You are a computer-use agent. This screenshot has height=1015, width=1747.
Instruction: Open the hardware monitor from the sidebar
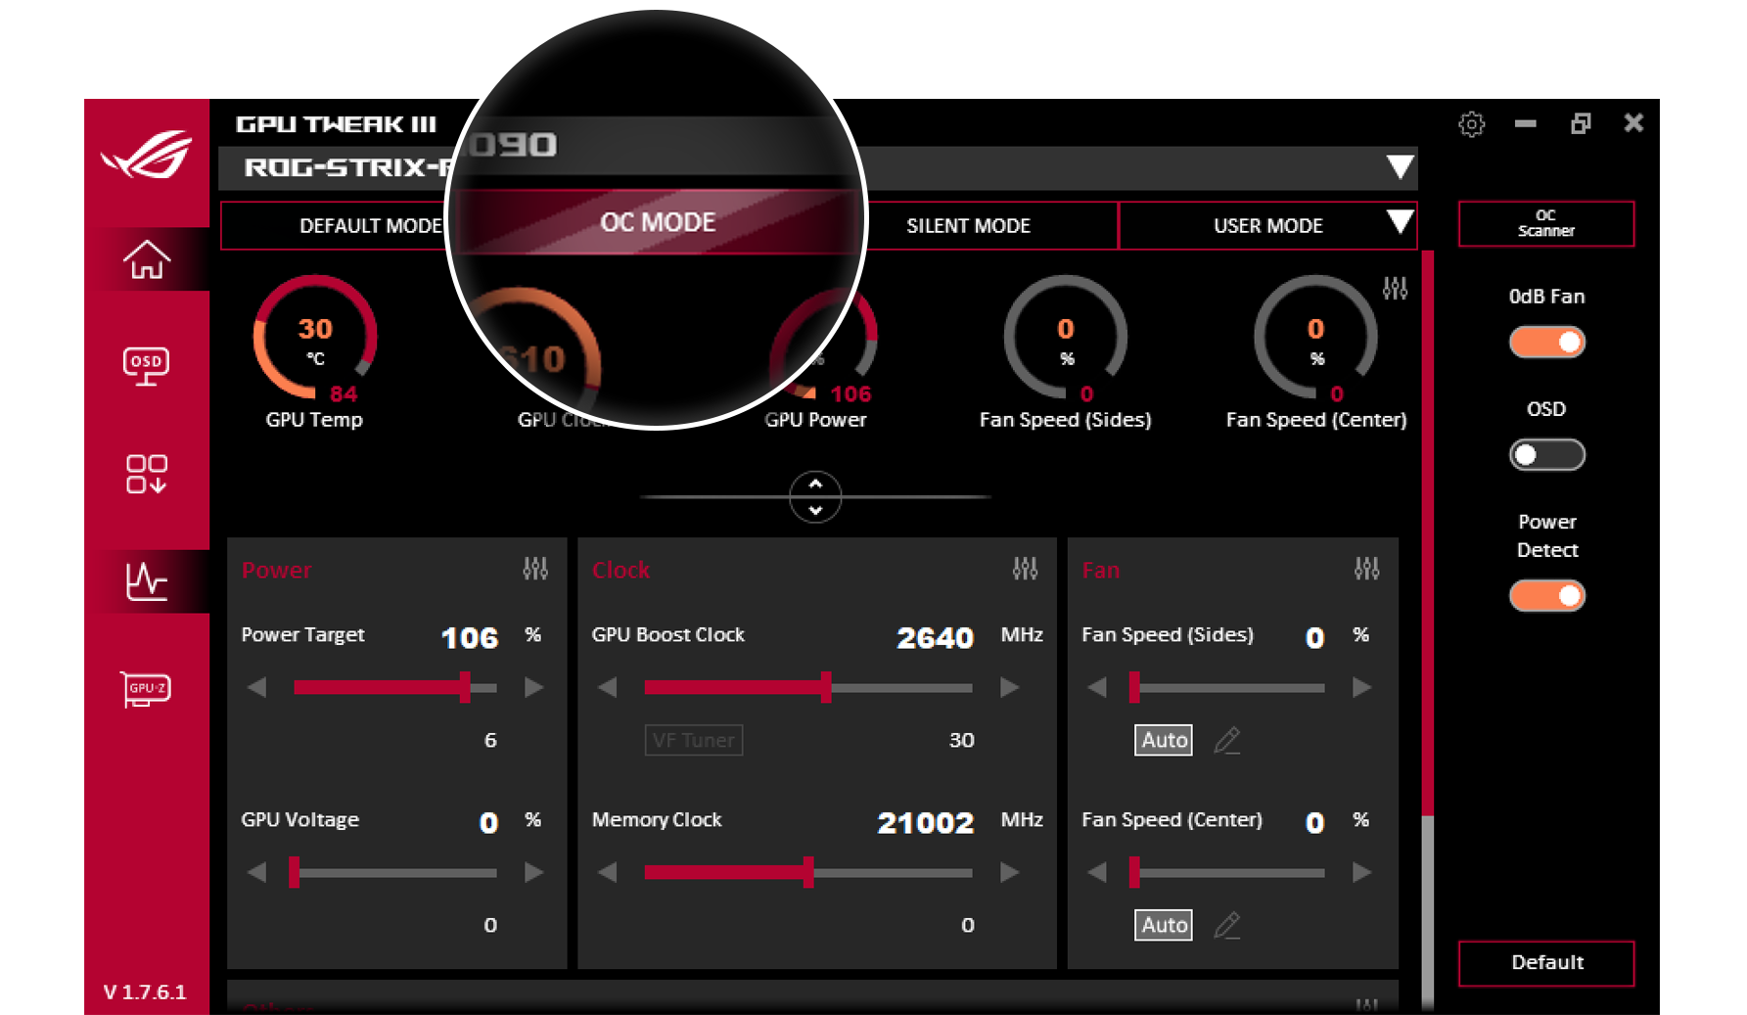(x=147, y=580)
